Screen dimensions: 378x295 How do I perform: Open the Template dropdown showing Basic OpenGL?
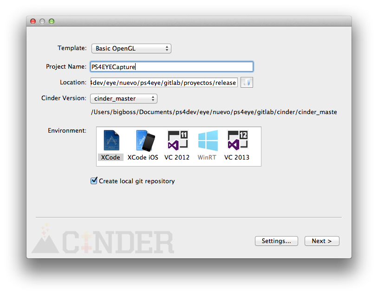pos(131,48)
